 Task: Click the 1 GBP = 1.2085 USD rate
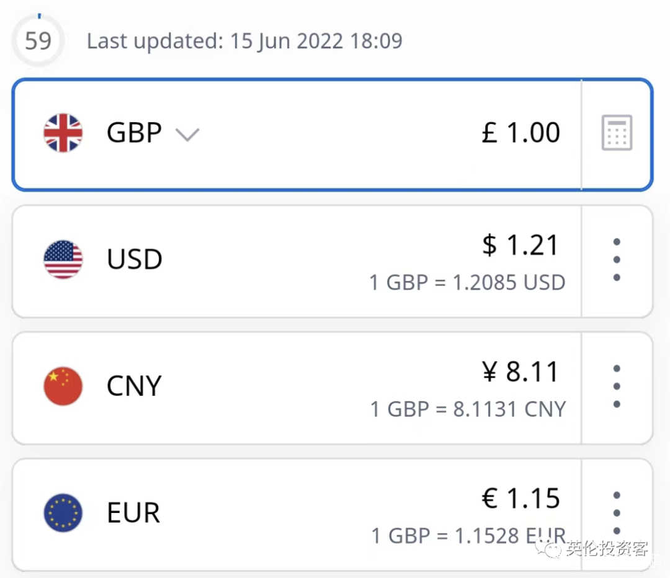tap(467, 283)
